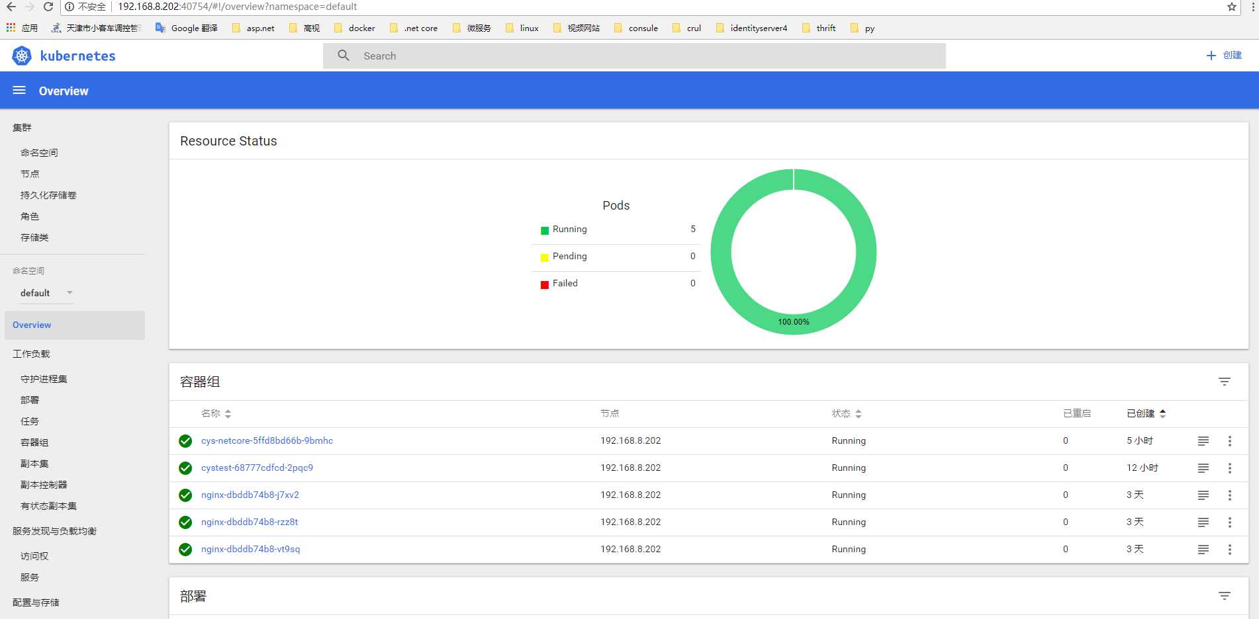This screenshot has width=1259, height=619.
Task: Select Overview in the sidebar
Action: (x=75, y=325)
